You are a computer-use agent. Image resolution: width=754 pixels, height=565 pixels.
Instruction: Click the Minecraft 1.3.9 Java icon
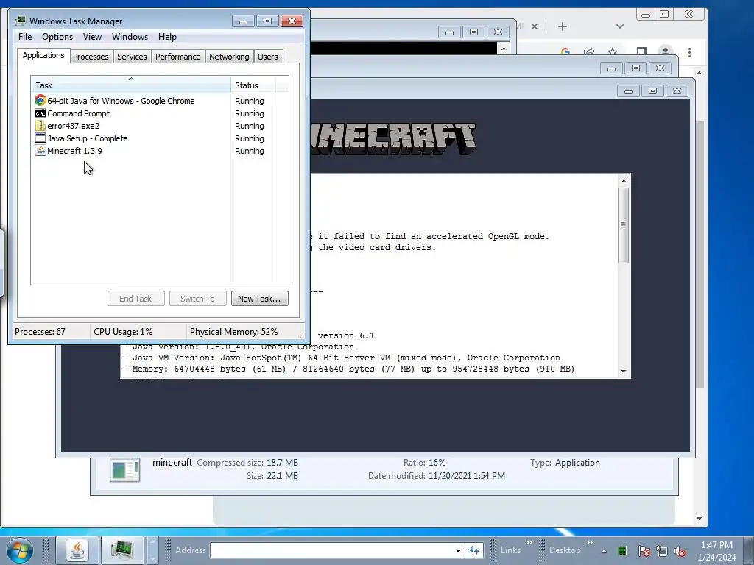40,150
